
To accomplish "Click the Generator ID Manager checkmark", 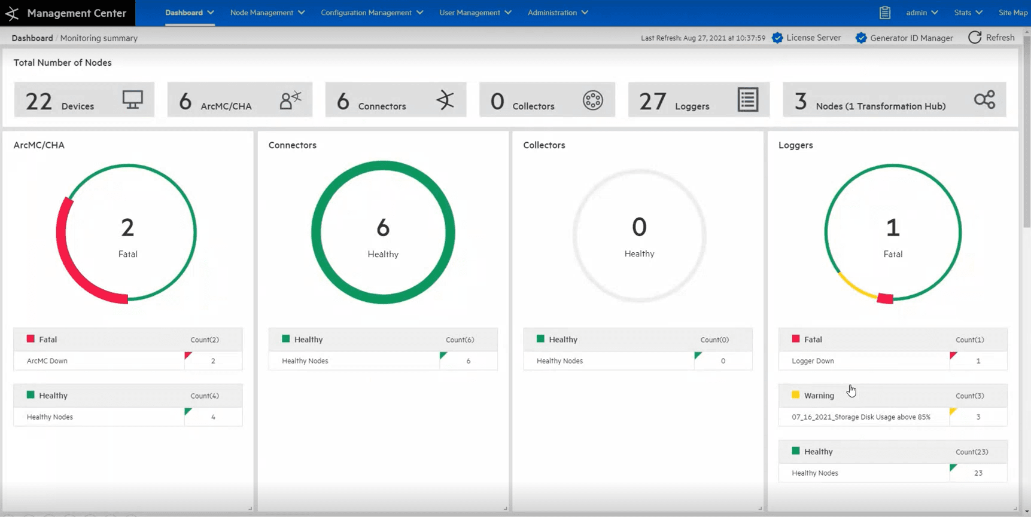I will click(x=861, y=38).
